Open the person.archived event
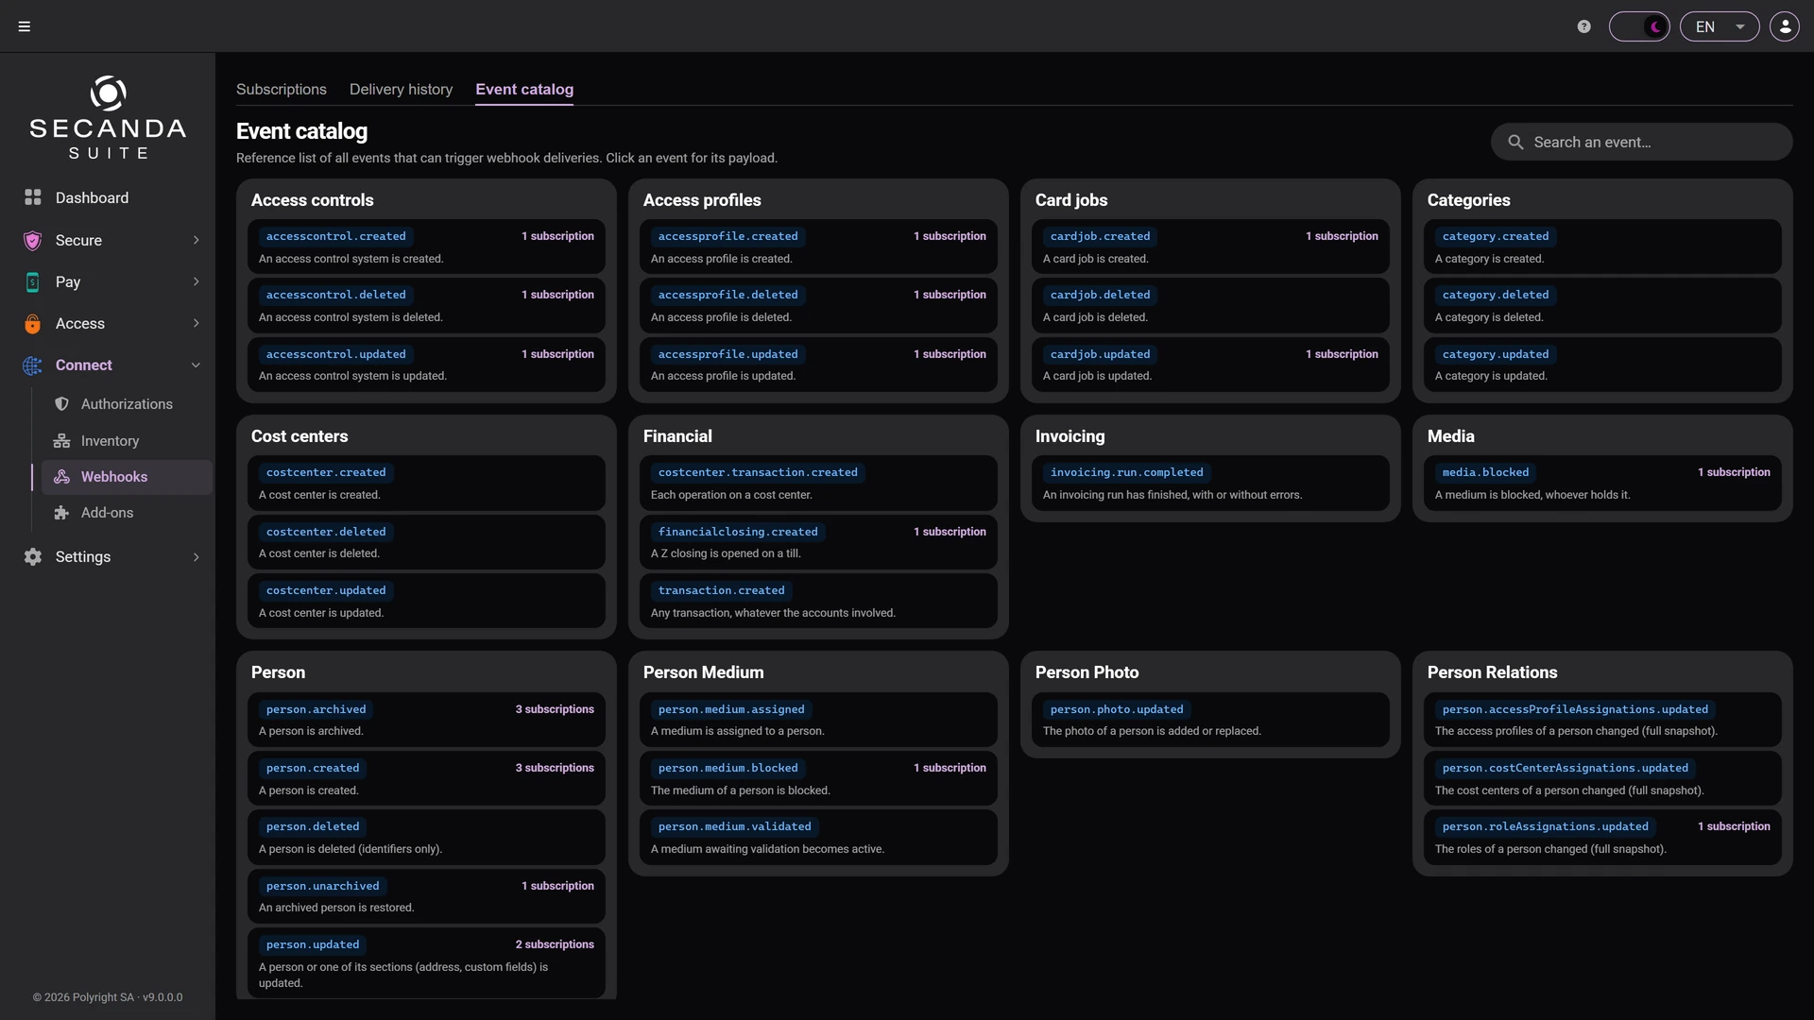Image resolution: width=1814 pixels, height=1020 pixels. coord(426,720)
